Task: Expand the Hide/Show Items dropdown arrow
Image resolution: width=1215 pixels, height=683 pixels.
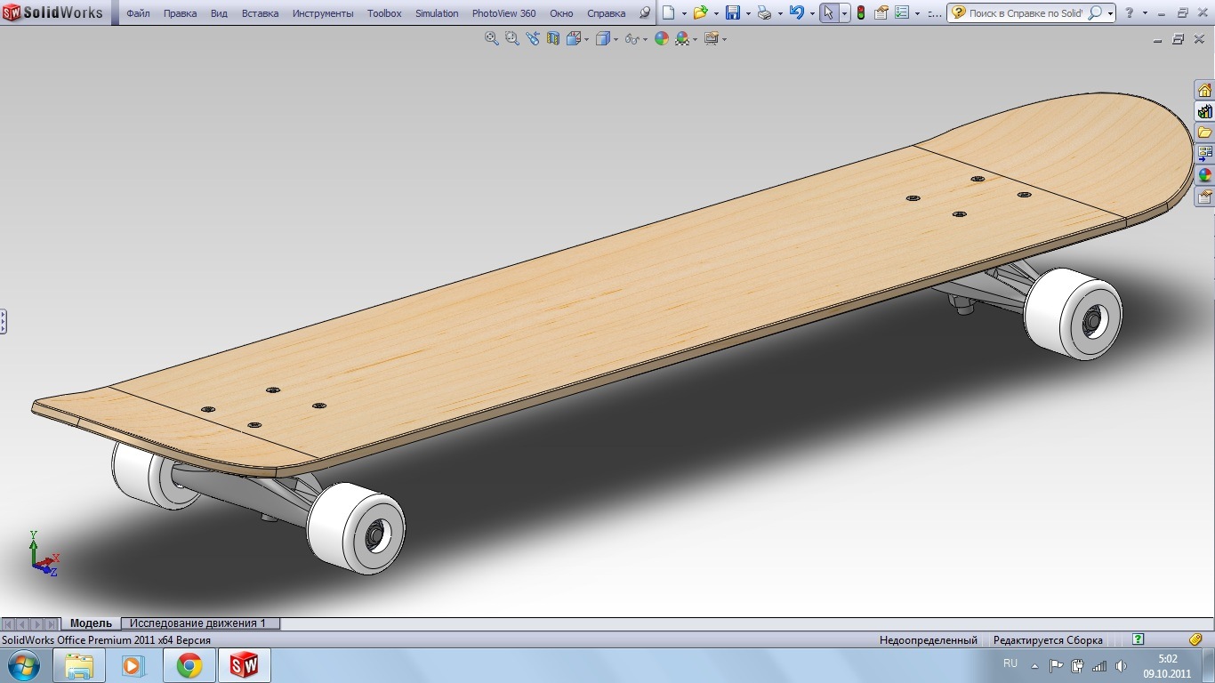Action: (644, 39)
